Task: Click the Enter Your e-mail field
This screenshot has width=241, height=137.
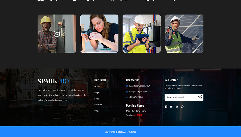Action: 181,97
